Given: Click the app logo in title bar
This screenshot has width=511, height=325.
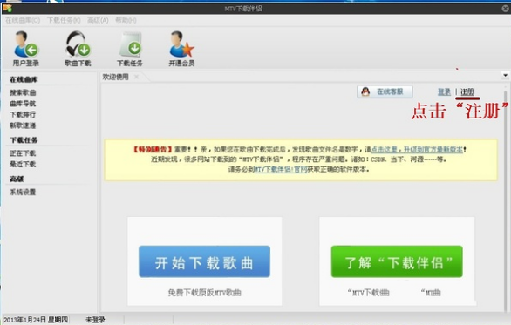Looking at the screenshot, I should [8, 8].
